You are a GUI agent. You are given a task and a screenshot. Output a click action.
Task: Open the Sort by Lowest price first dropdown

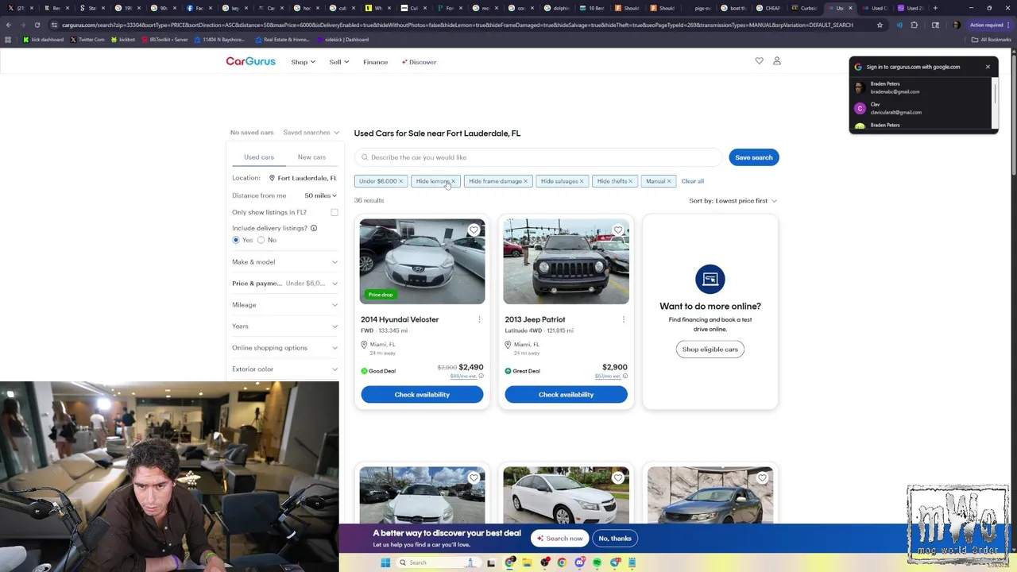tap(733, 201)
